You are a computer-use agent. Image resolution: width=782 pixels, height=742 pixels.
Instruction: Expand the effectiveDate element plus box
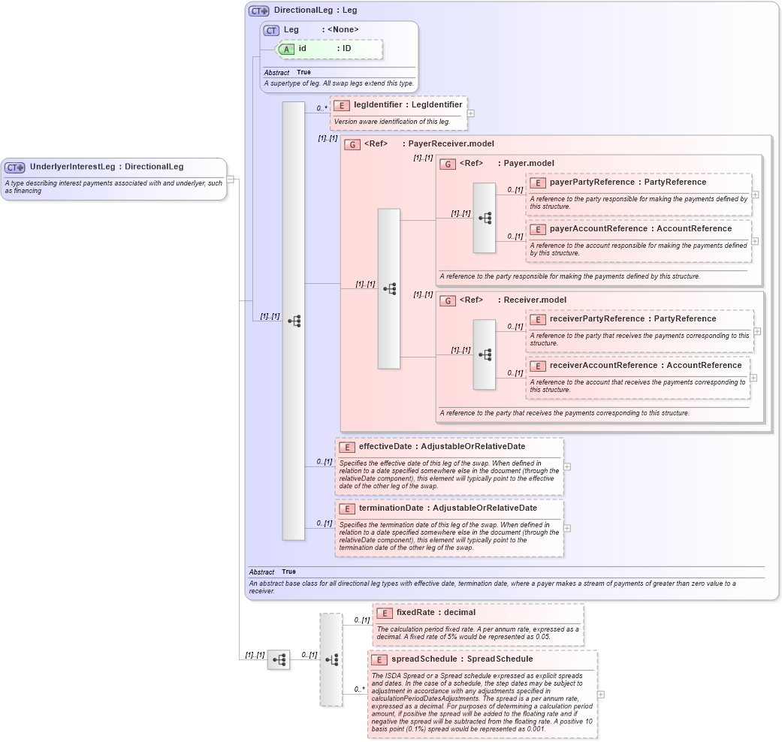[568, 466]
